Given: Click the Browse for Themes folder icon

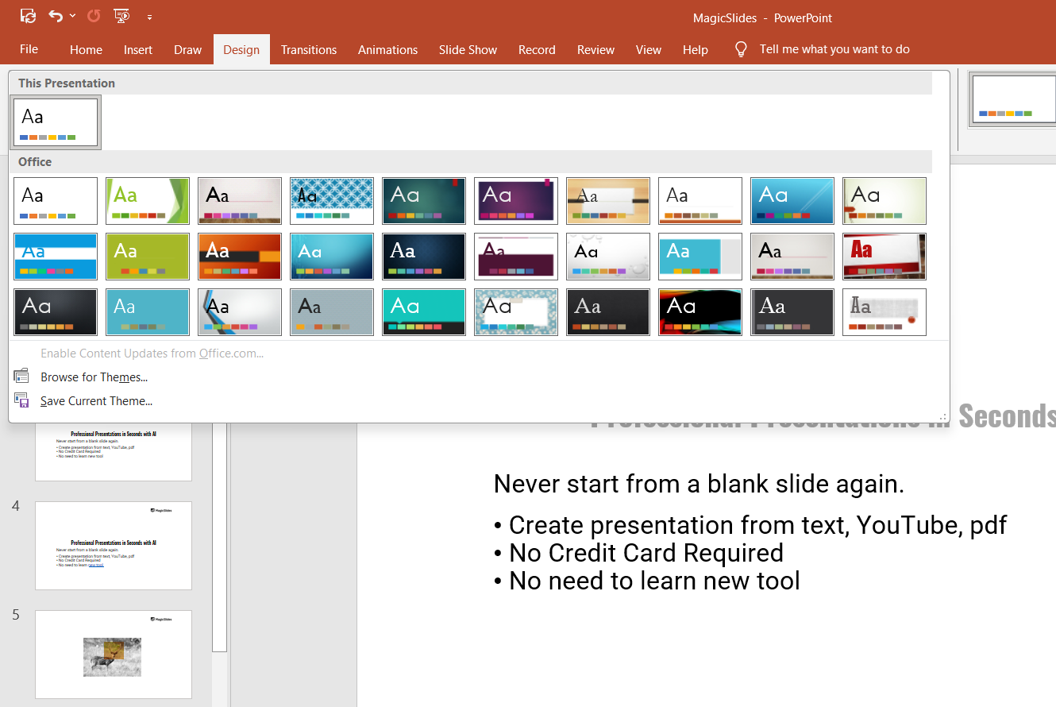Looking at the screenshot, I should click(21, 377).
